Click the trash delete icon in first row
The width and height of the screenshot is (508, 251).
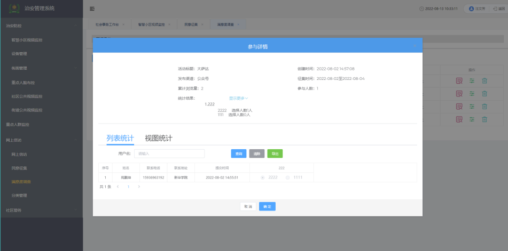coord(484,81)
